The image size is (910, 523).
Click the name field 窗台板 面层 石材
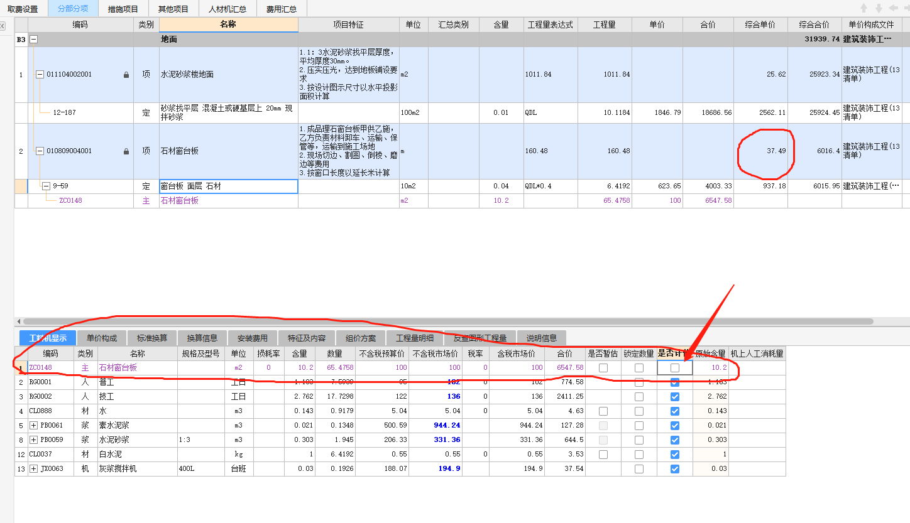click(229, 186)
